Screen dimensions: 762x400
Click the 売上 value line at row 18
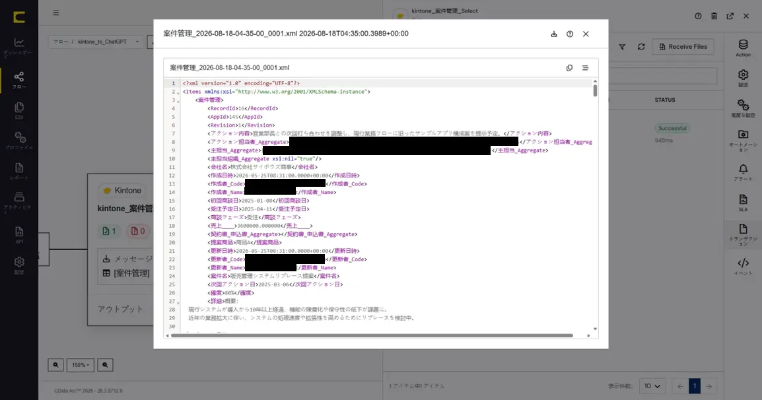coord(260,226)
